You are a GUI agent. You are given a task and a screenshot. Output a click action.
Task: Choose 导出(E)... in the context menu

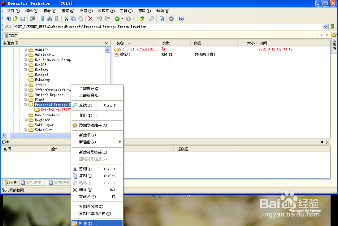(x=97, y=116)
